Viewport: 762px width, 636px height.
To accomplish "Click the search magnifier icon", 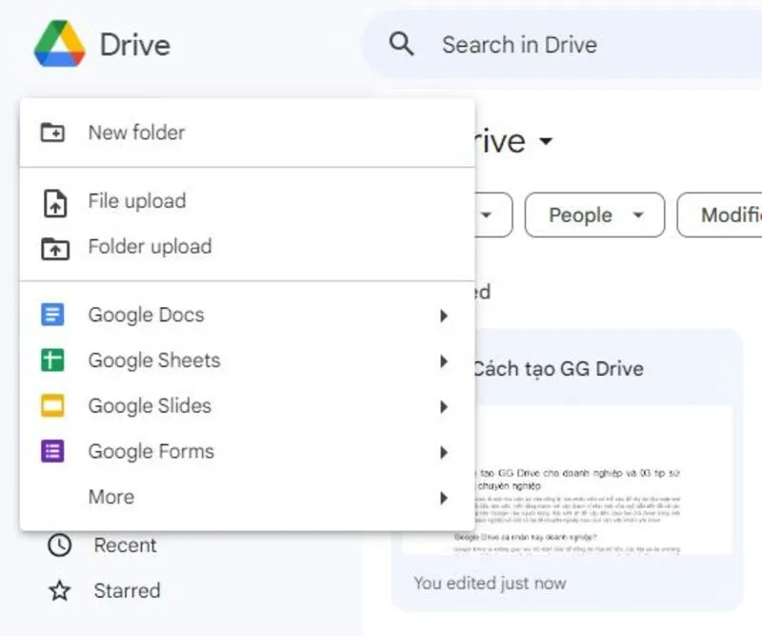I will click(401, 44).
